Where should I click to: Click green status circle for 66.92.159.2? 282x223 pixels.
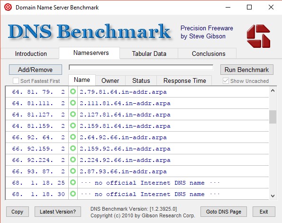click(73, 148)
